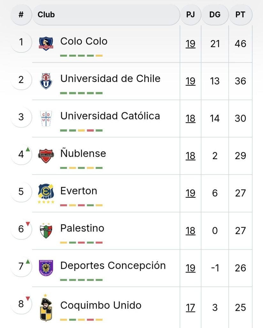The image size is (263, 328).
Task: Click the Palestino tricolor crest
Action: (46, 231)
